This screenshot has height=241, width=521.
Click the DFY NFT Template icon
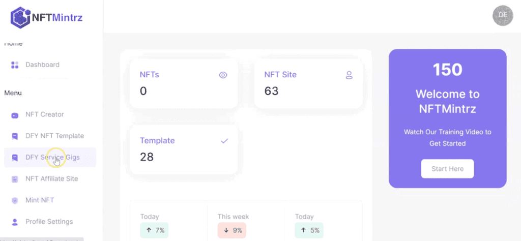coord(15,136)
